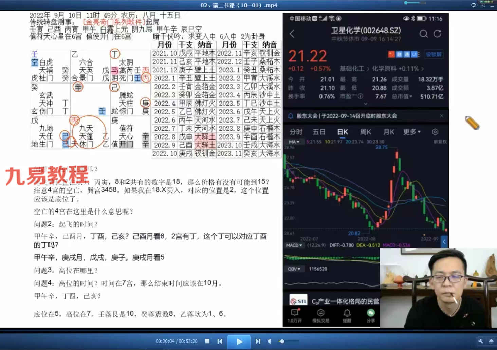
Task: Open the MACD indicator dropdown
Action: pos(294,245)
